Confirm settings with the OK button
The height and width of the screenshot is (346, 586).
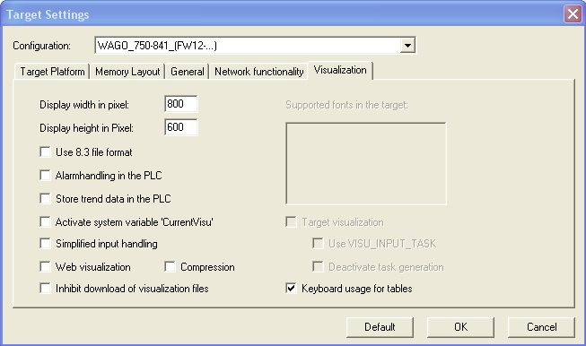point(460,327)
